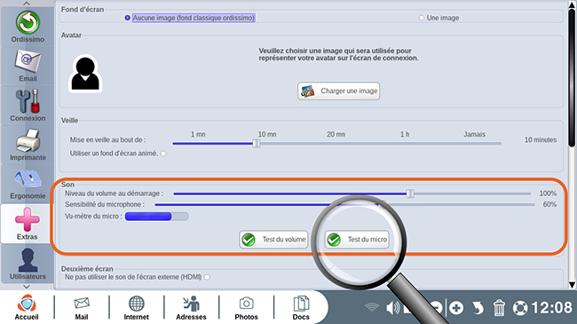Open the Utilisateurs section
Image resolution: width=577 pixels, height=324 pixels.
coord(28,264)
